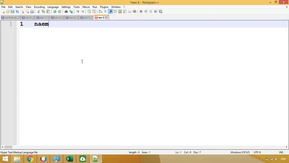The height and width of the screenshot is (163, 289).
Task: Open the Windows Start button
Action: [x=5, y=159]
